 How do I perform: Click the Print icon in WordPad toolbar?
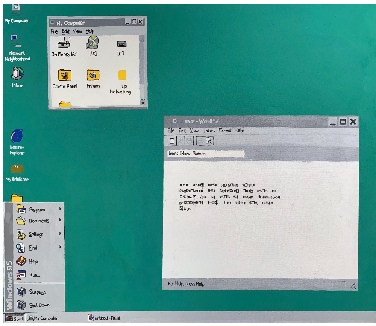tap(201, 141)
